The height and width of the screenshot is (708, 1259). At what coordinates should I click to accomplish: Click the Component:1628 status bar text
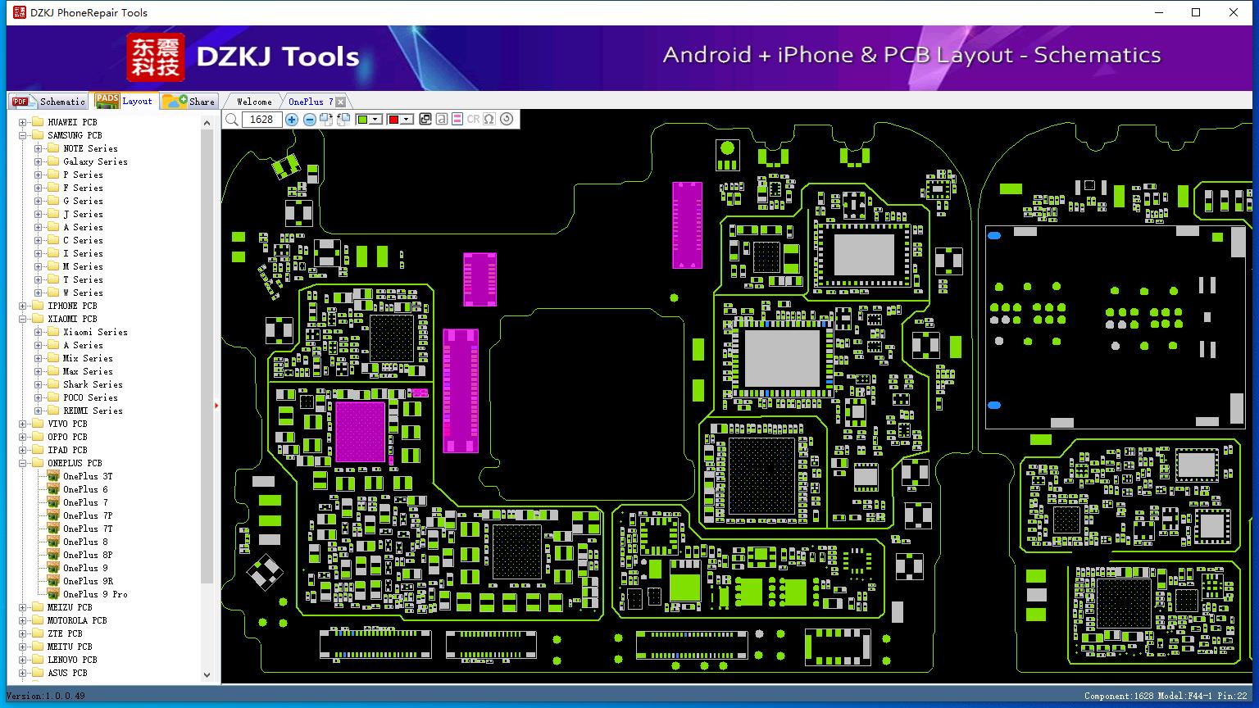pos(1119,697)
